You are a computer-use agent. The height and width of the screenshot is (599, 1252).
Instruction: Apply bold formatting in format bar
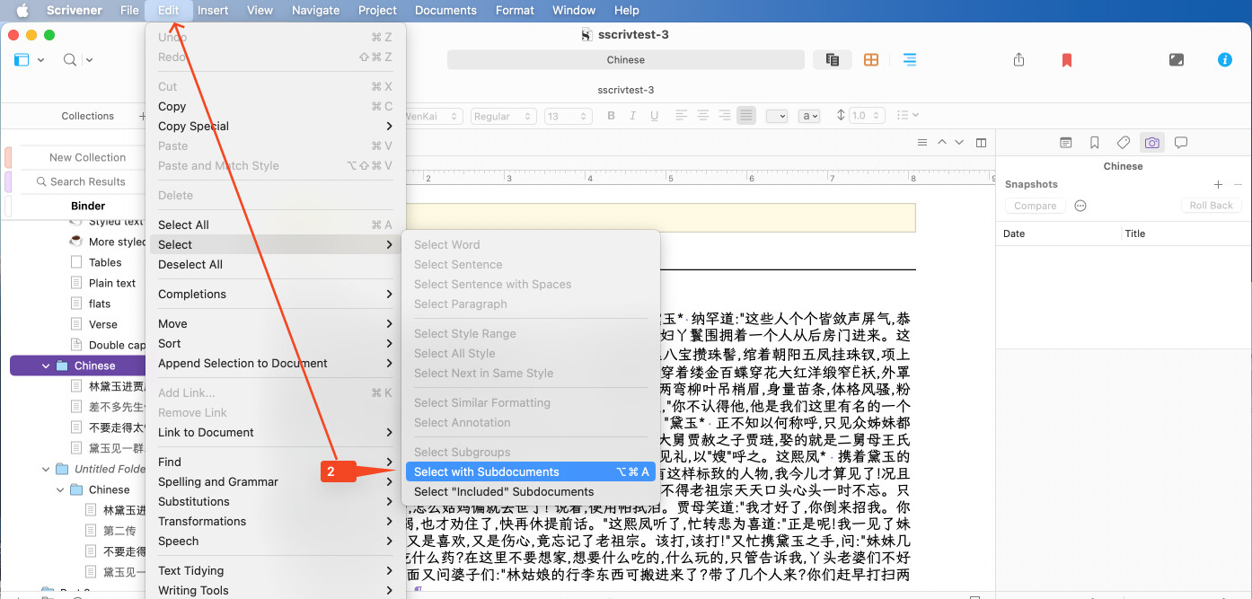(x=612, y=116)
